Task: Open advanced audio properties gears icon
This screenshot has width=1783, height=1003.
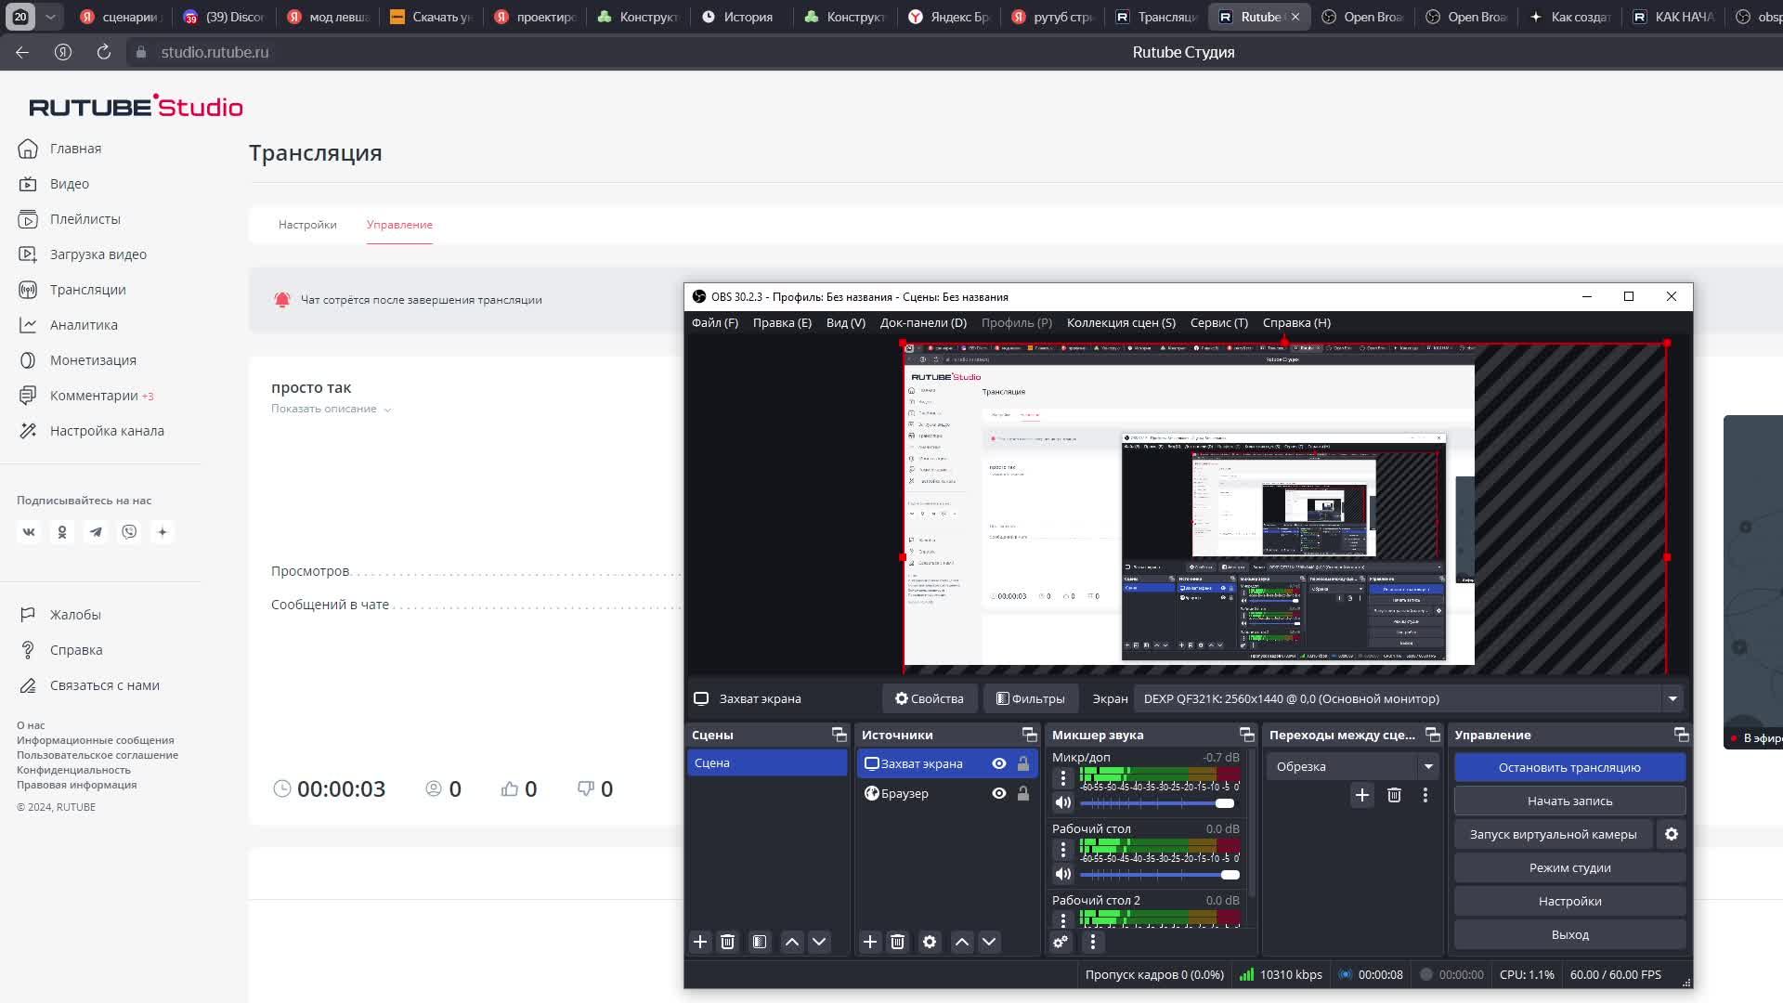Action: [1061, 942]
